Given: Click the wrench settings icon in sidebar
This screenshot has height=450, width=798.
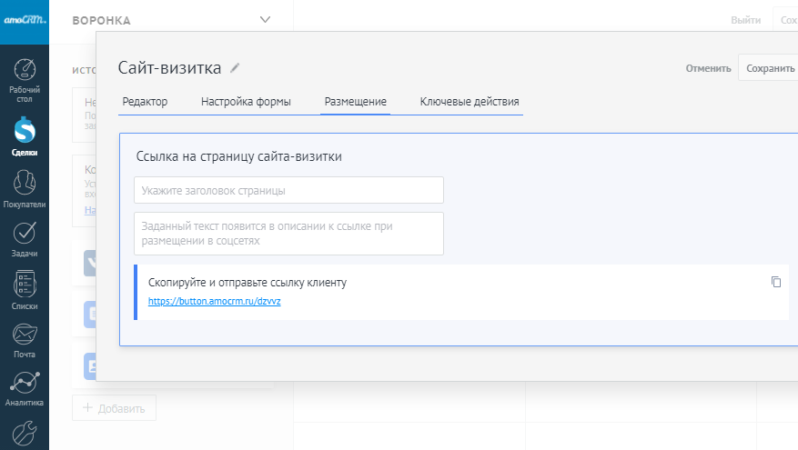Looking at the screenshot, I should pos(25,431).
